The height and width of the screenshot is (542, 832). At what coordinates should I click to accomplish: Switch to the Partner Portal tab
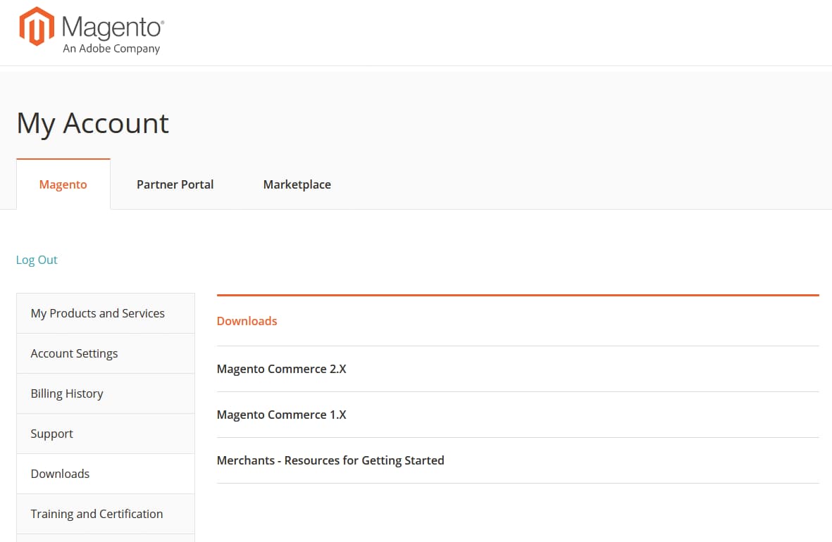175,184
